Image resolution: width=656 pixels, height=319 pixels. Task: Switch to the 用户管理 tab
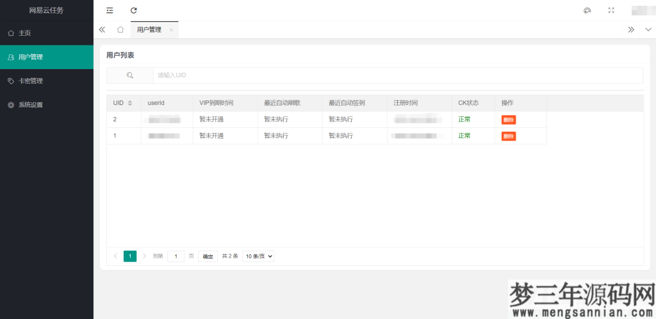point(149,29)
